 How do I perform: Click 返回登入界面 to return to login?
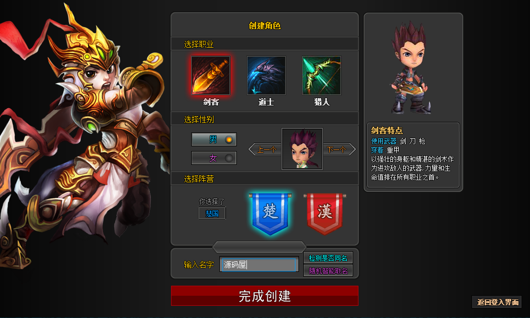(497, 302)
